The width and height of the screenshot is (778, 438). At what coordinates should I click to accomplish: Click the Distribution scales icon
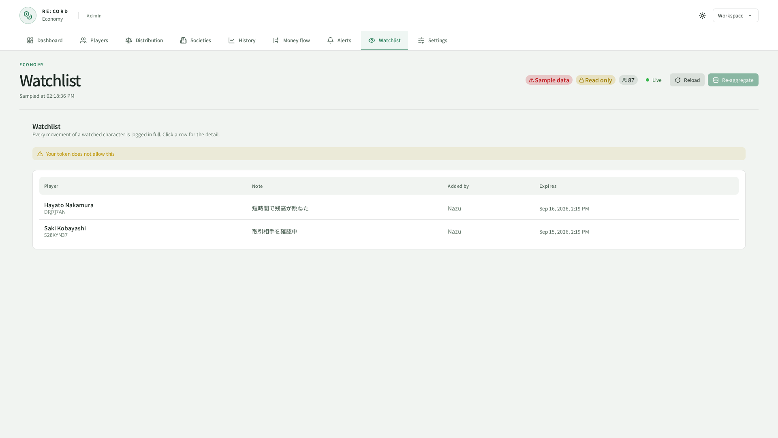click(128, 40)
